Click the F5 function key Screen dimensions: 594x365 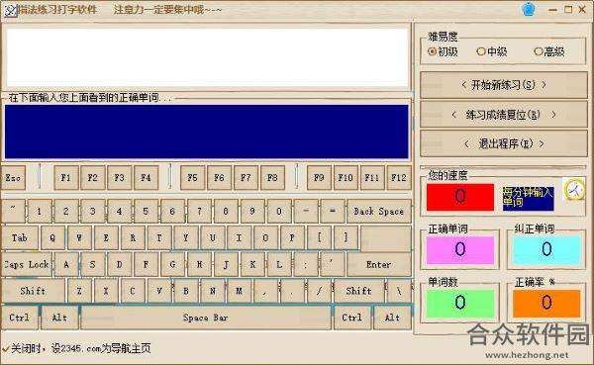[x=192, y=178]
